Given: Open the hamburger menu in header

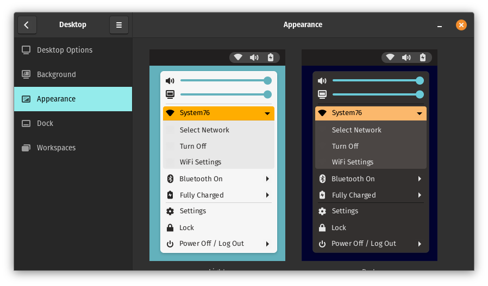Looking at the screenshot, I should pyautogui.click(x=119, y=25).
